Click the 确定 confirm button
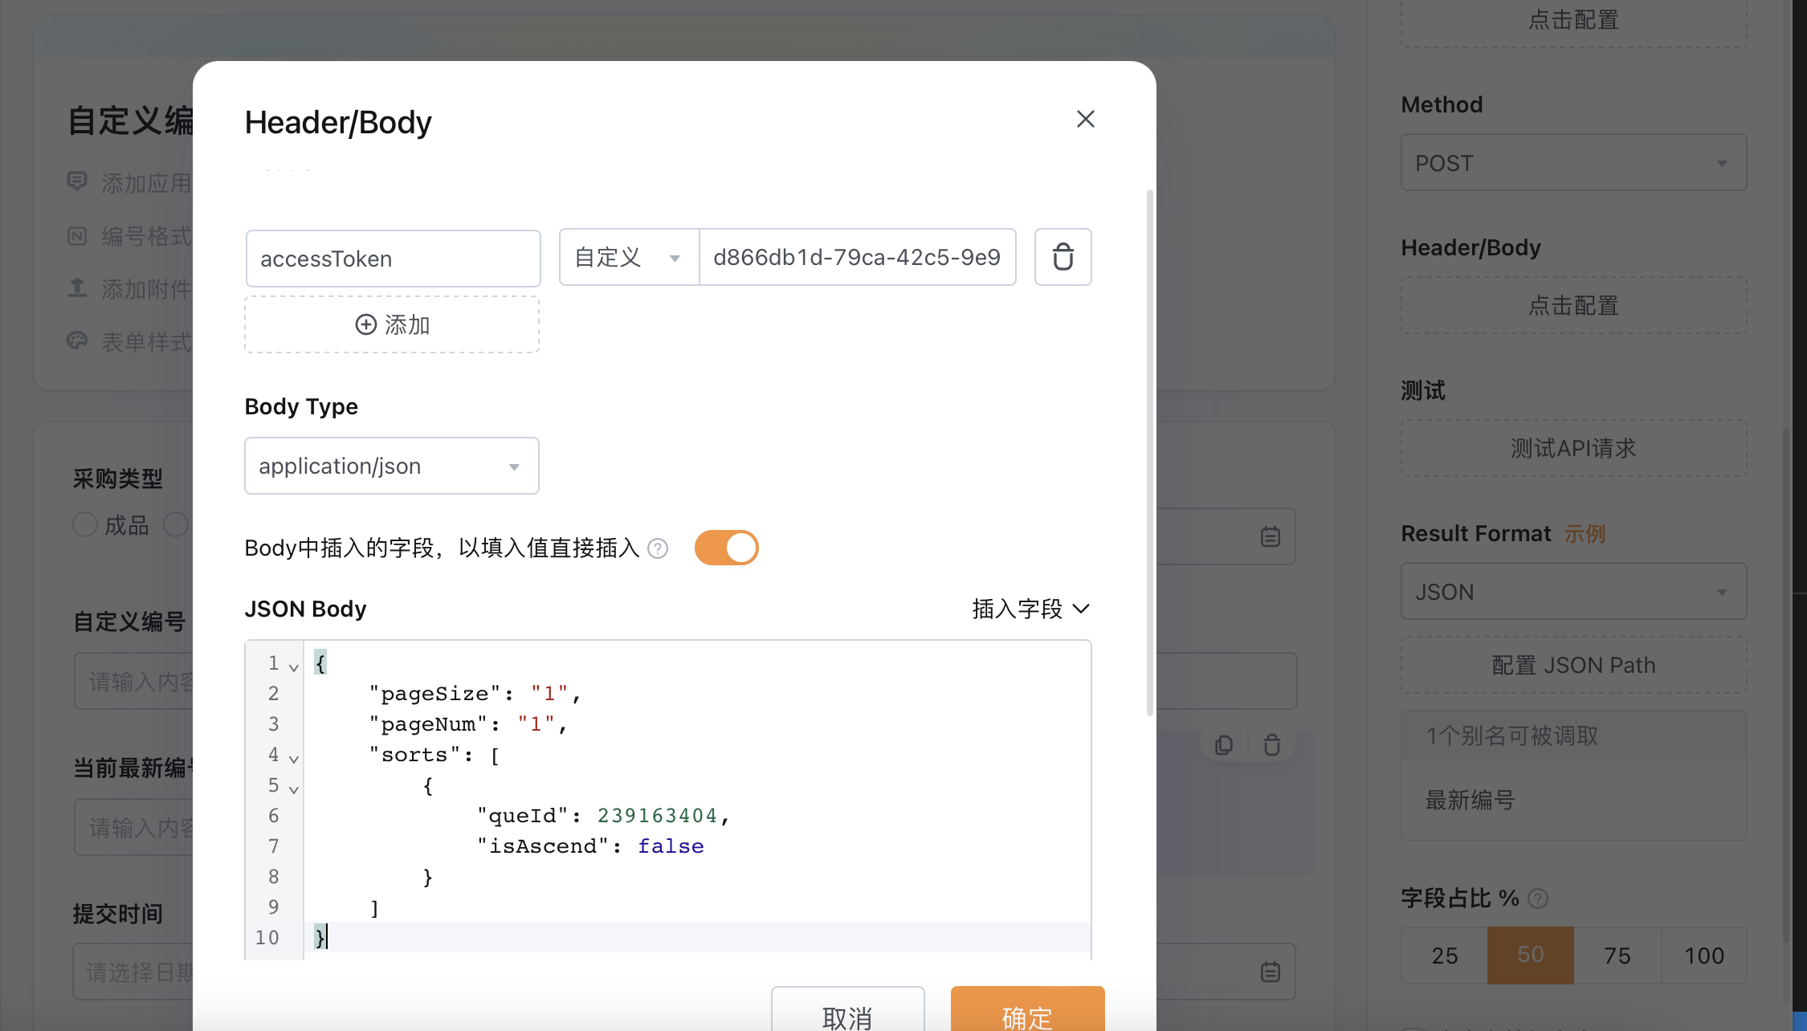 tap(1027, 1009)
